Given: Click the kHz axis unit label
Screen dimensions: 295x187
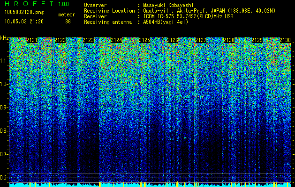Looking at the screenshot, I should (x=4, y=38).
